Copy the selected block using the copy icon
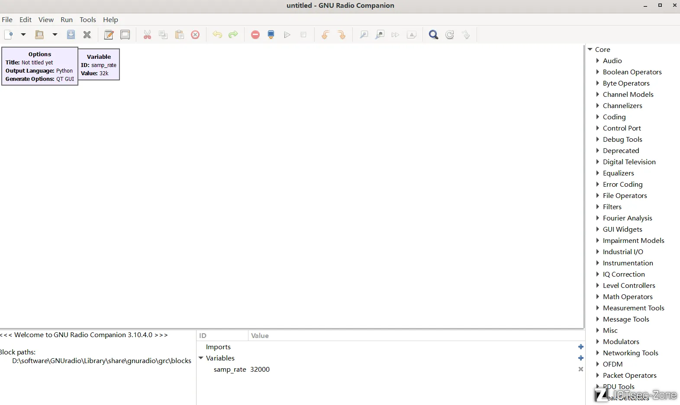Screen dimensions: 680x405 (x=163, y=35)
